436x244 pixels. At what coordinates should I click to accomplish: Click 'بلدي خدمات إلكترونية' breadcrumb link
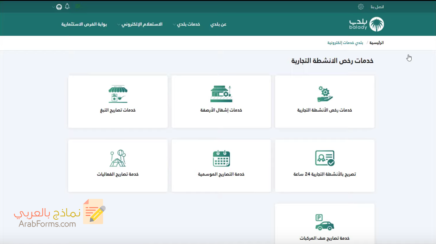point(345,43)
